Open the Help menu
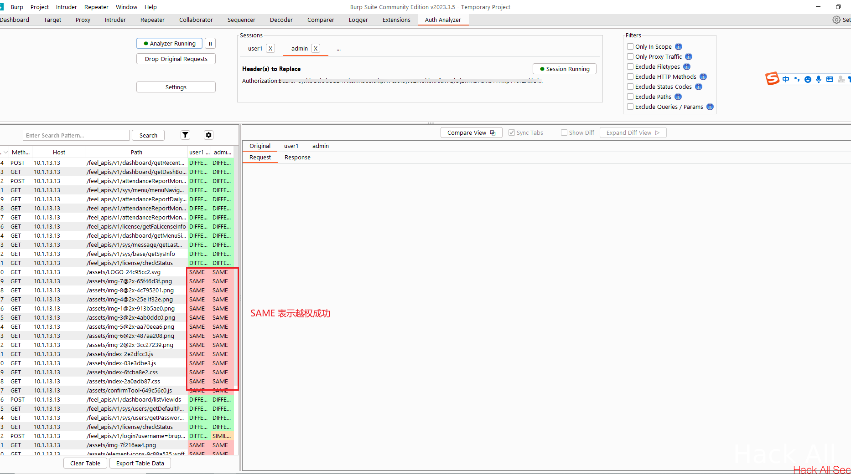This screenshot has width=851, height=474. [x=150, y=7]
